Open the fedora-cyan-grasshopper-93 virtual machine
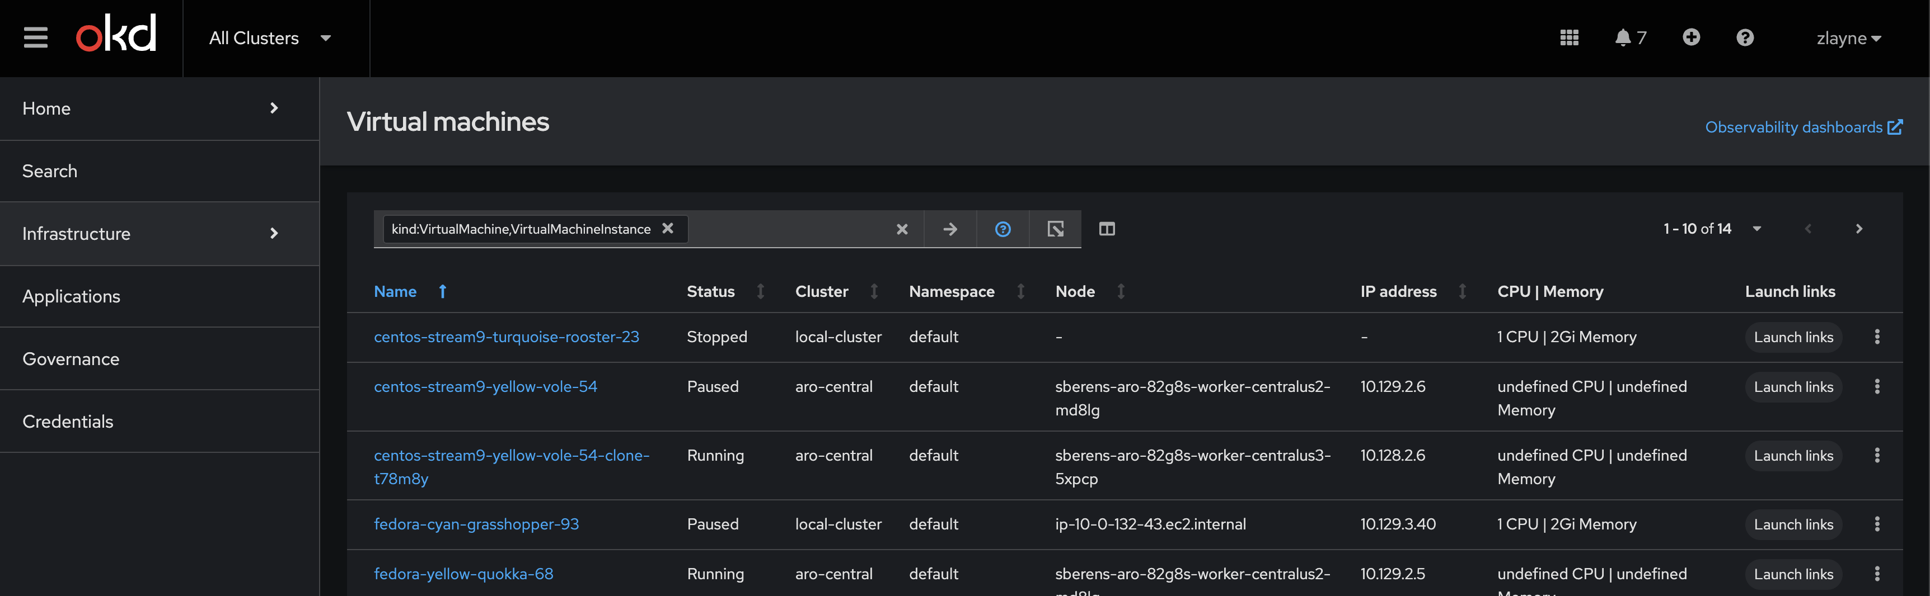Screen dimensions: 1930x596 (476, 524)
